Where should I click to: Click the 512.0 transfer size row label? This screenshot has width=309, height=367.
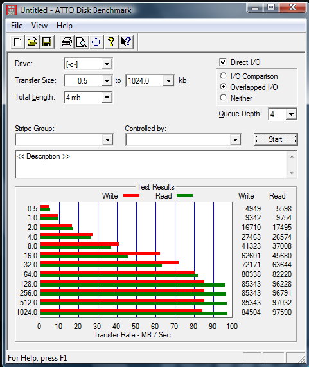pyautogui.click(x=28, y=302)
